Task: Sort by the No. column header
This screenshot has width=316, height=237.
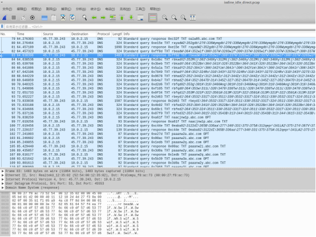Action: coord(7,34)
